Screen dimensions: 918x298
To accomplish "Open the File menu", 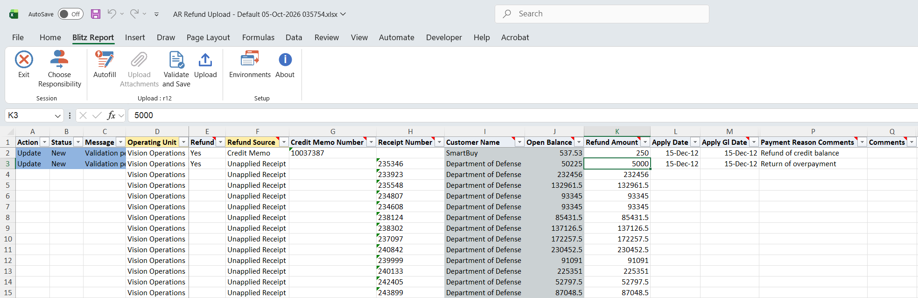I will pos(18,37).
